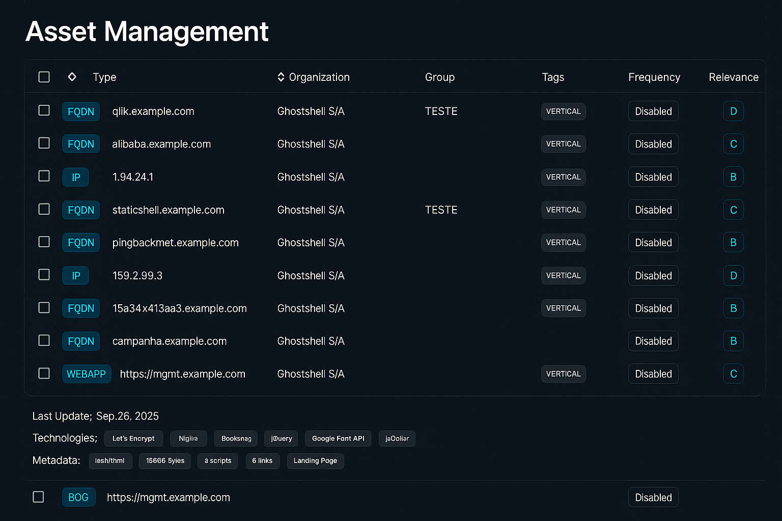Click the Relevance column header

[x=733, y=77]
